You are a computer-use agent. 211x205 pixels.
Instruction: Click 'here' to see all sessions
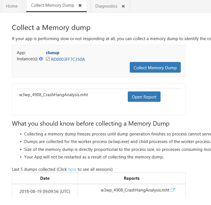[x=72, y=169]
